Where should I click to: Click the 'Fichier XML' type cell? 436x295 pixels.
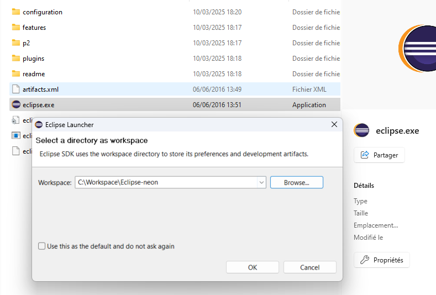tap(309, 89)
